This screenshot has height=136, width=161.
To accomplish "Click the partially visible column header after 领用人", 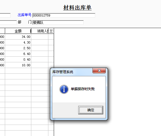I will 51,31.
